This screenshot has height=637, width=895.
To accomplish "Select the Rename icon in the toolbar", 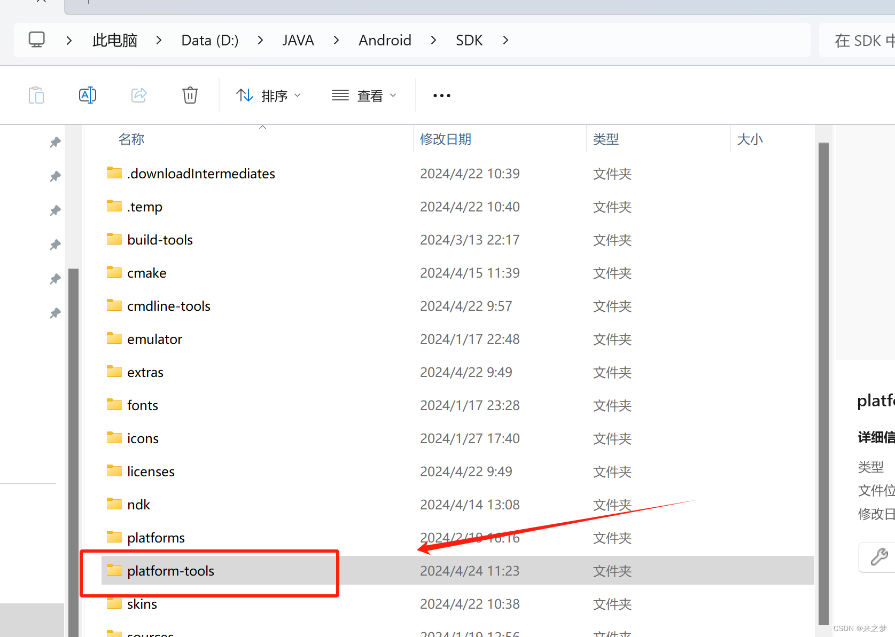I will pyautogui.click(x=87, y=95).
